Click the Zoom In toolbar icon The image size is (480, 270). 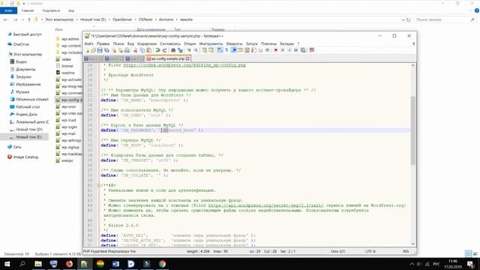pos(189,50)
